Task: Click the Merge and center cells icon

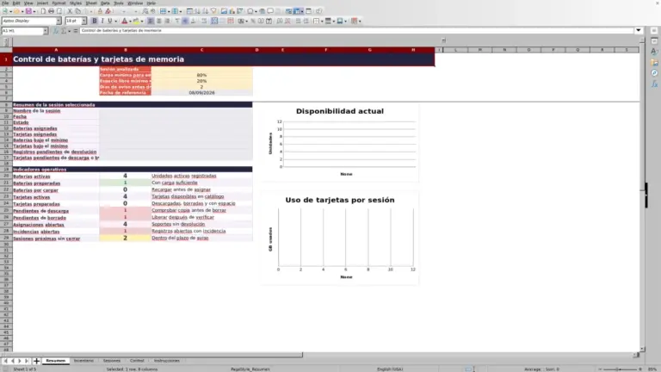Action: coord(214,21)
